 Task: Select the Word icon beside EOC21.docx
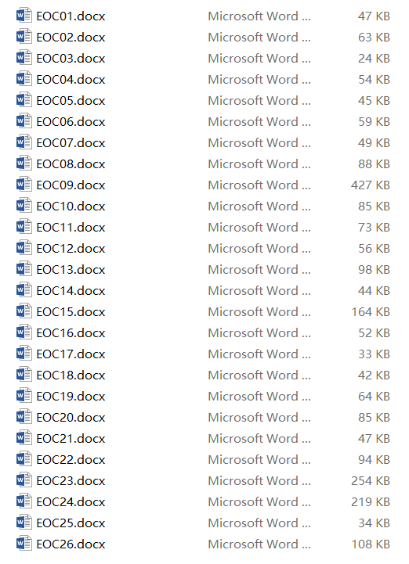click(24, 439)
